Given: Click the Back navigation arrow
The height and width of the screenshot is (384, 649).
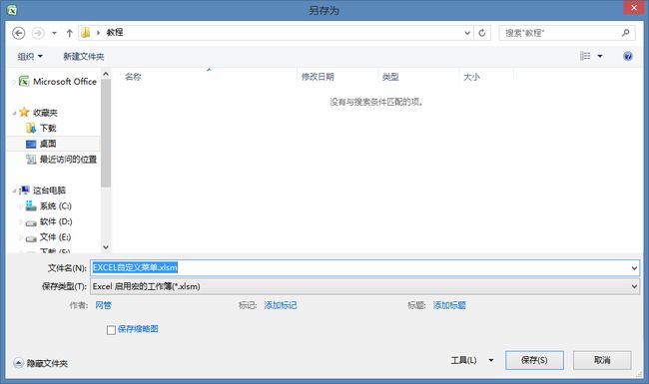Looking at the screenshot, I should pos(18,33).
